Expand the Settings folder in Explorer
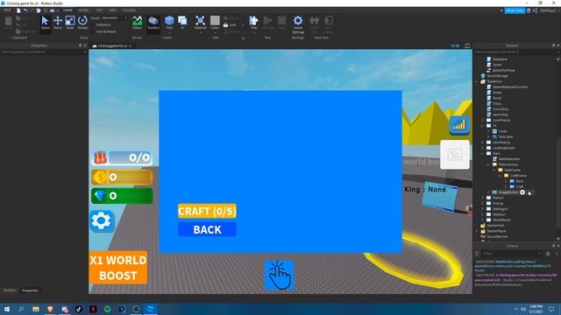This screenshot has width=561, height=315. tap(483, 209)
